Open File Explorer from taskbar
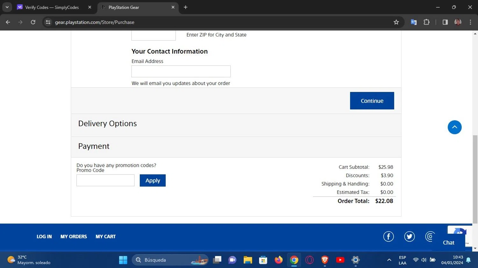 tap(248, 260)
